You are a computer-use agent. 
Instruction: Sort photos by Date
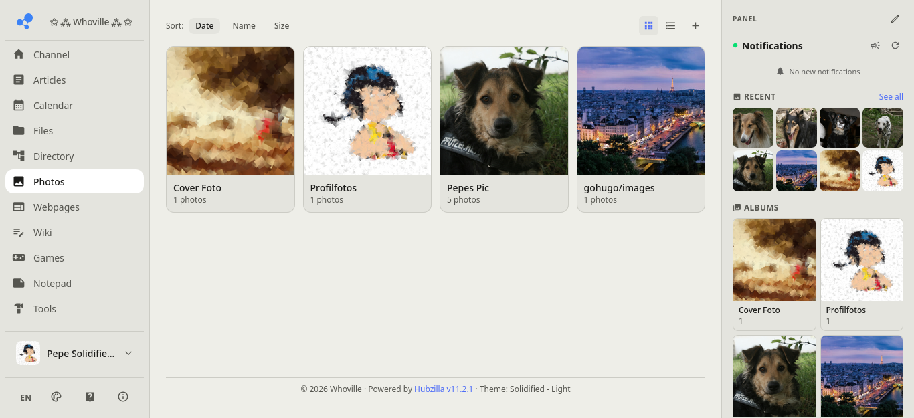204,26
